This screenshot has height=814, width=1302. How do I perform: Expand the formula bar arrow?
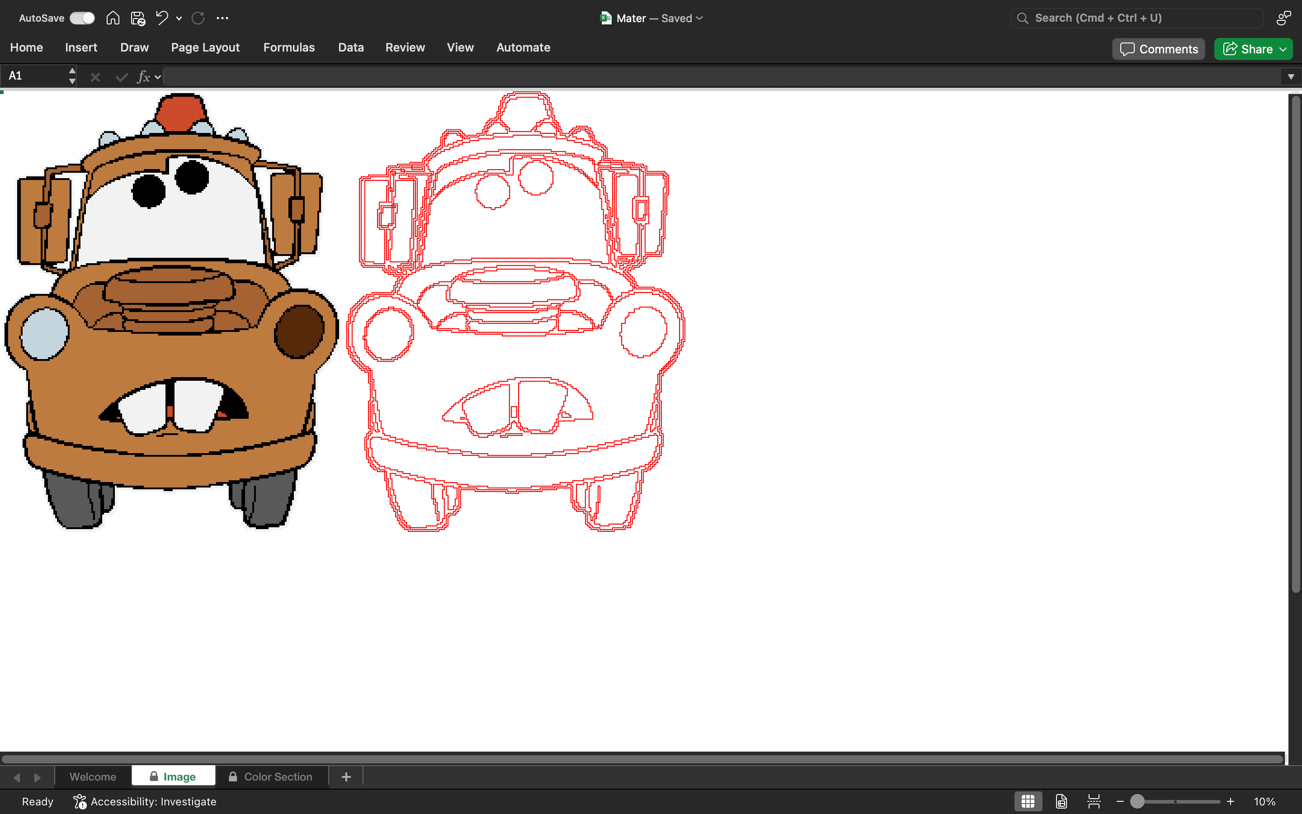1291,76
